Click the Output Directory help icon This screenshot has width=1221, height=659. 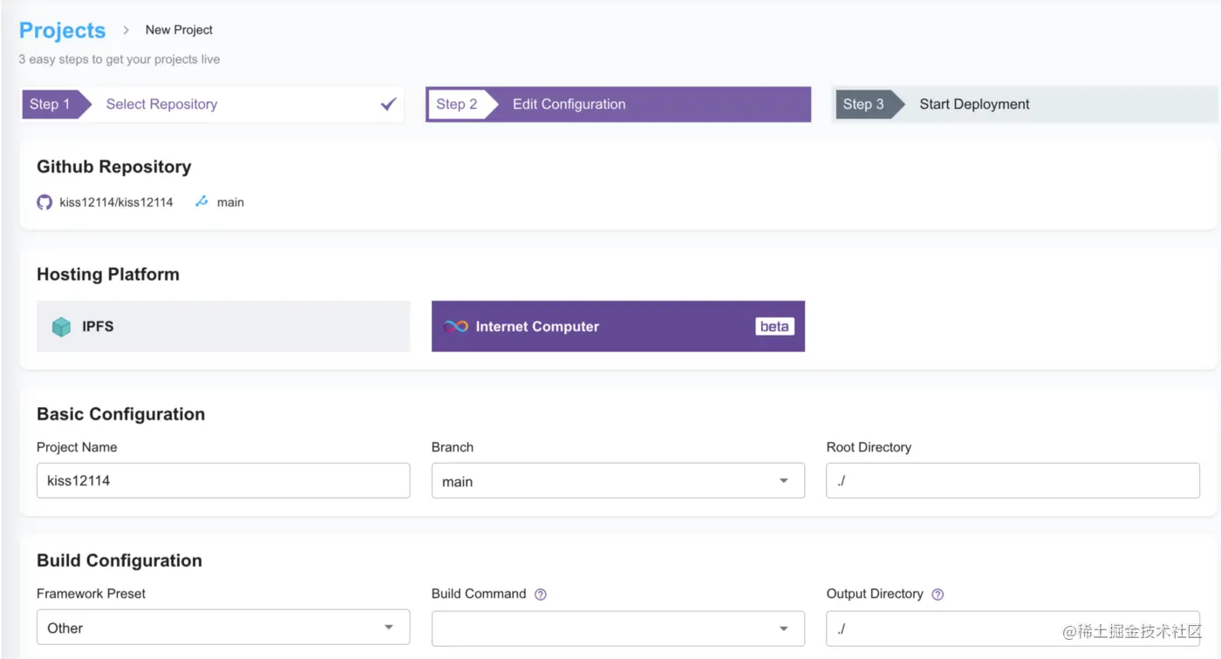click(x=938, y=594)
